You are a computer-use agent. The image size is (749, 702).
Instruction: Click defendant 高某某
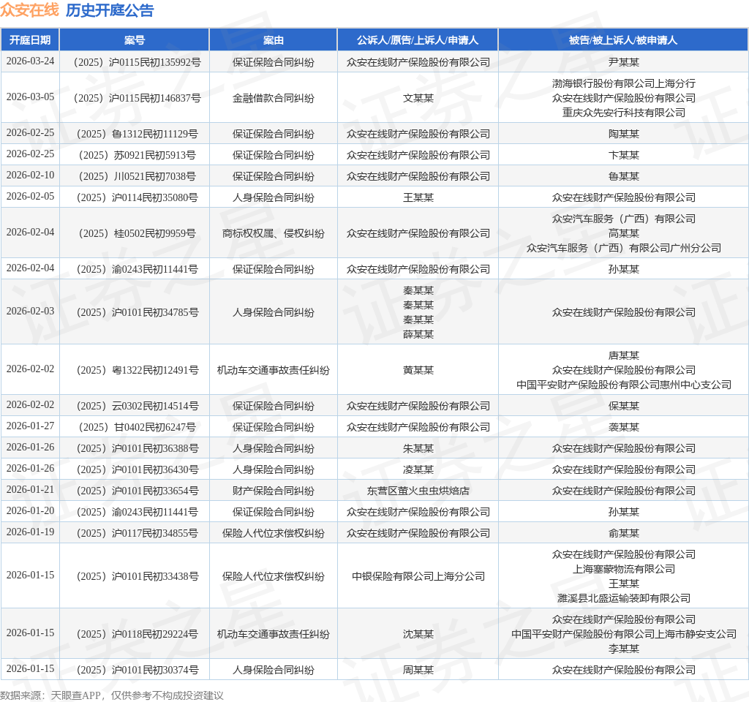pyautogui.click(x=623, y=233)
